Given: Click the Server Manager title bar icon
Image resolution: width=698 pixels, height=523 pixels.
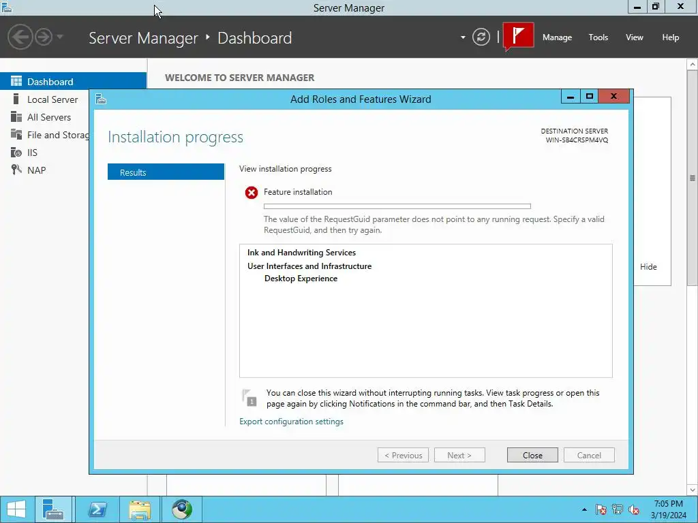Looking at the screenshot, I should click(7, 7).
